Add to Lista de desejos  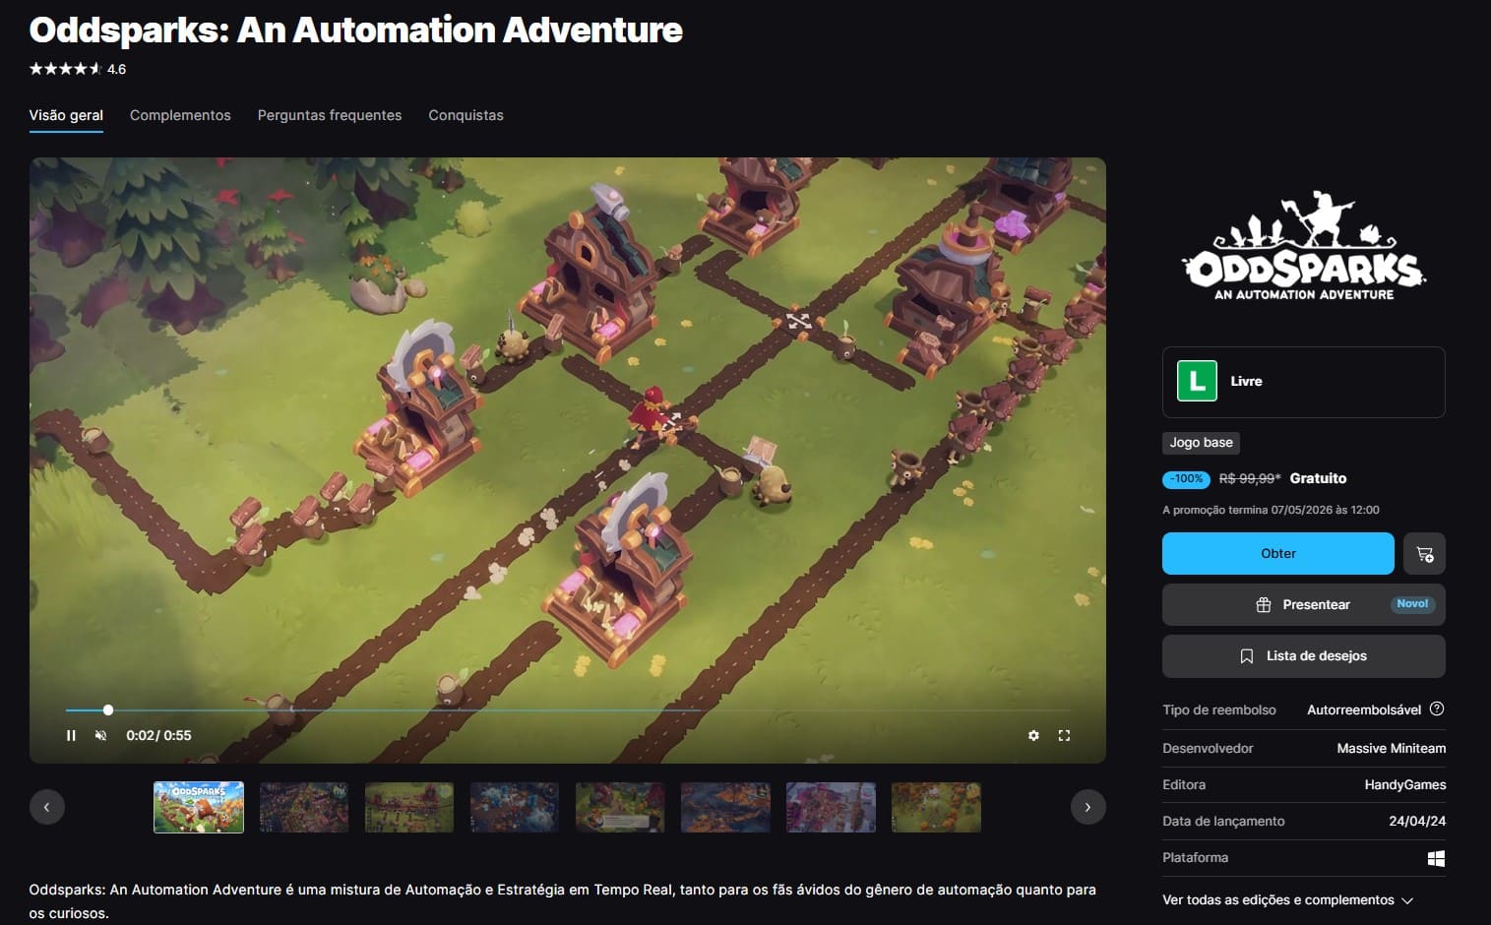(x=1303, y=656)
